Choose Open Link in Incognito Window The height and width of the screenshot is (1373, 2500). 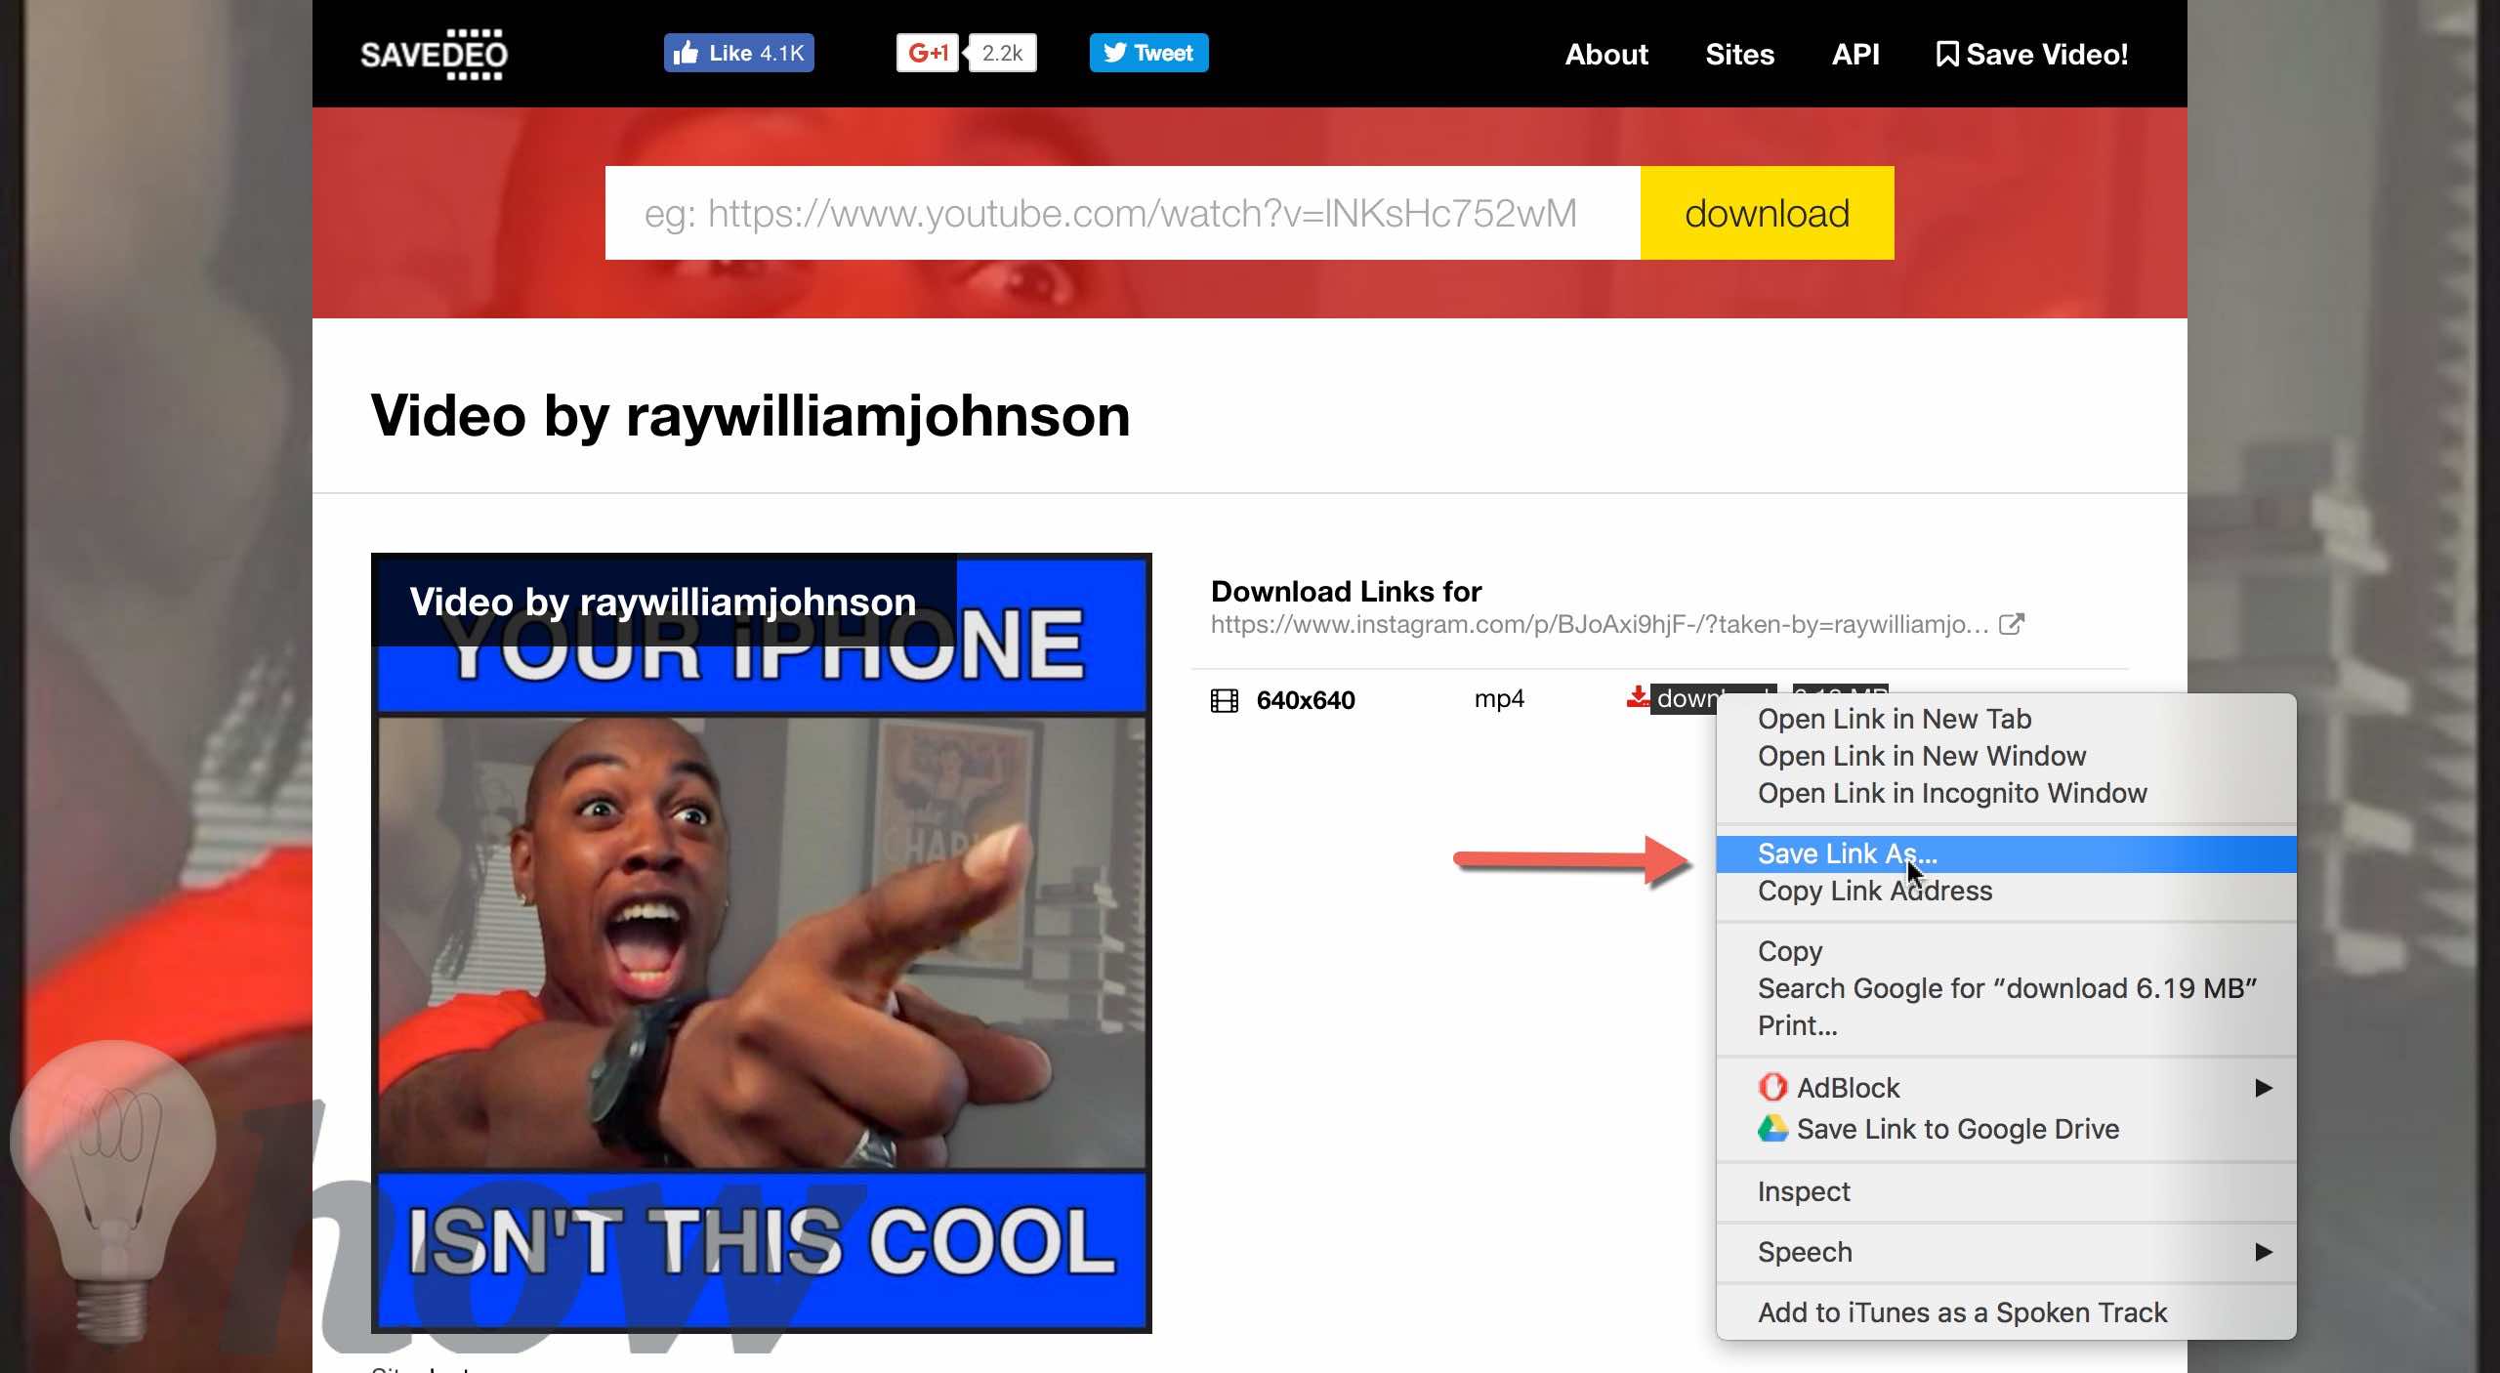point(2006,793)
